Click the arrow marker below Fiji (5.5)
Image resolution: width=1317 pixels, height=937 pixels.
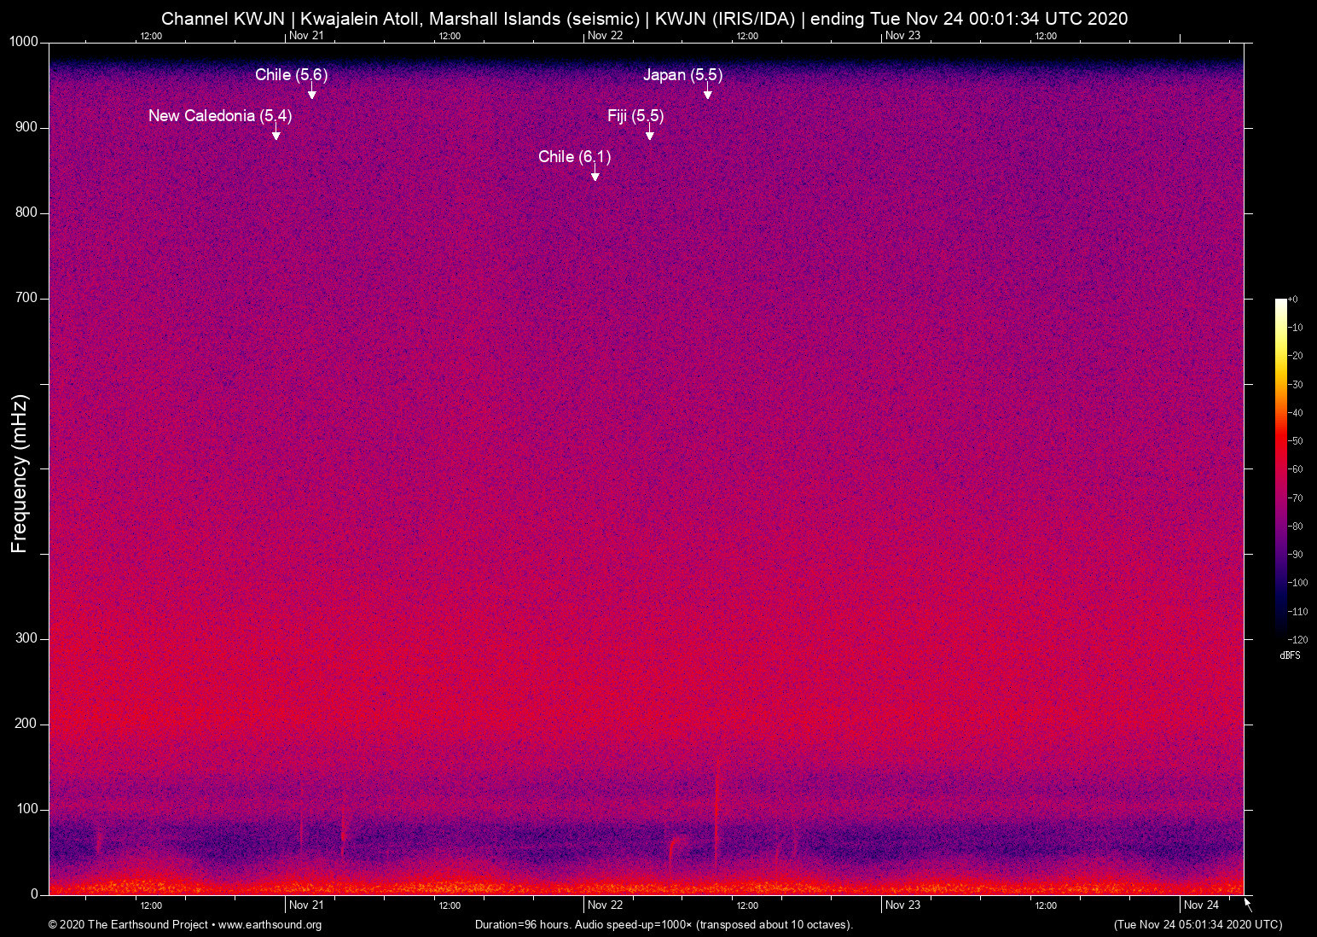(650, 135)
